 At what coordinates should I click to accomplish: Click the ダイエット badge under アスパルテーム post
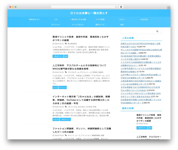pyautogui.click(x=63, y=88)
